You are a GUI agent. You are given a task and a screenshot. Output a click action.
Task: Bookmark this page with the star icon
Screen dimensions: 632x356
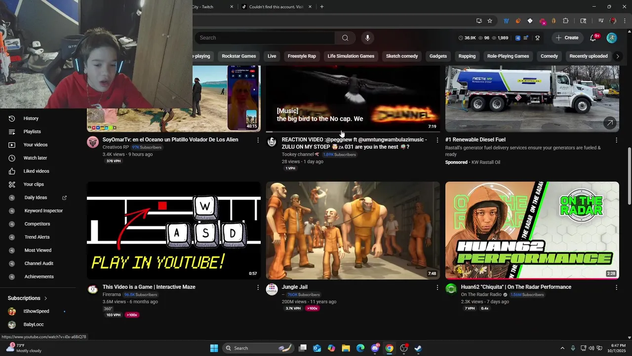point(490,21)
